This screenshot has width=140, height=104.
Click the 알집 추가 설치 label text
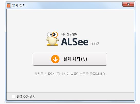(26, 97)
